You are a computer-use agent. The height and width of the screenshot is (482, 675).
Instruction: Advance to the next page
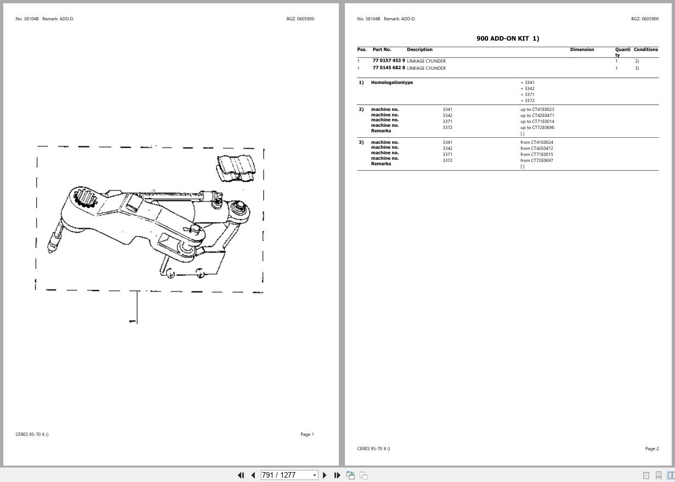click(x=325, y=475)
